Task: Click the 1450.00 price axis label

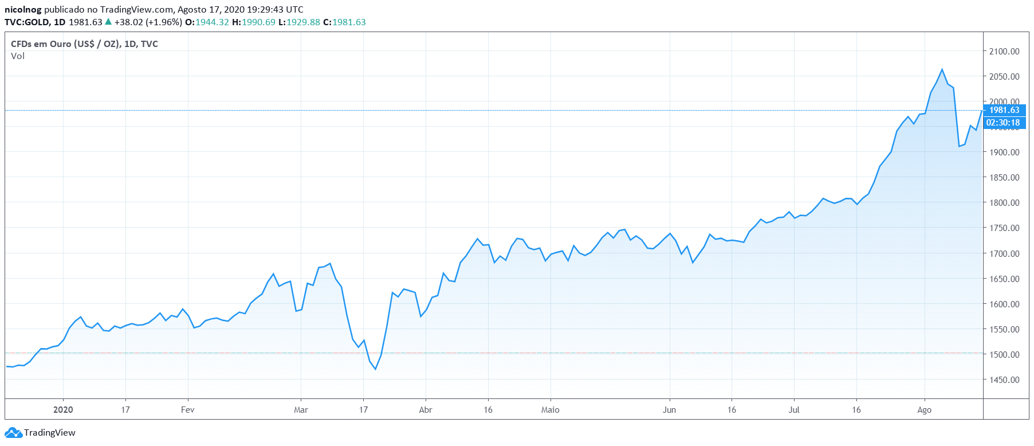Action: coord(1004,380)
